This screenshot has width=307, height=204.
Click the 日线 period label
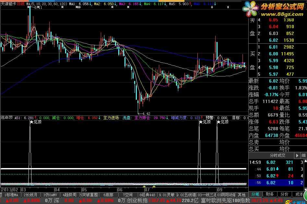click(20, 4)
